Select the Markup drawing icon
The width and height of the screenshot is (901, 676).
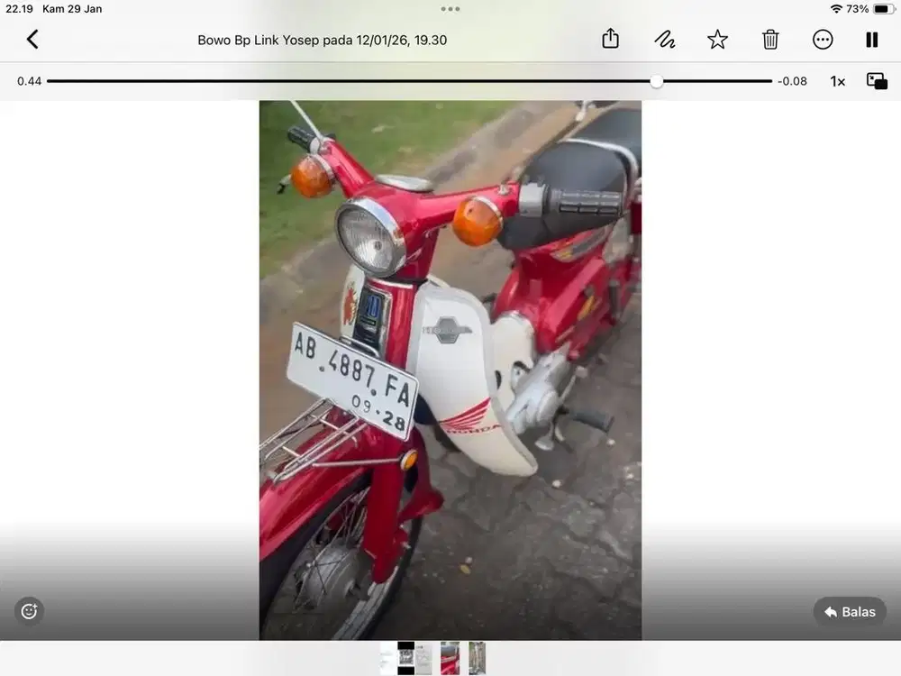(665, 39)
